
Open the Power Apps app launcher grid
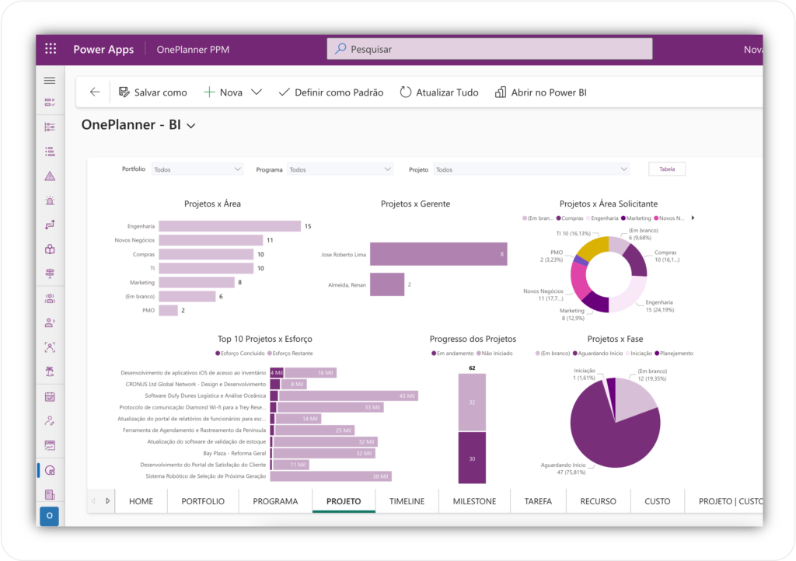[x=51, y=49]
